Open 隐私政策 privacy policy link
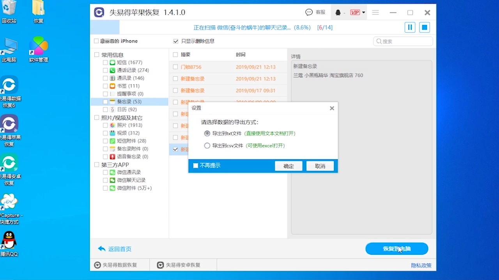This screenshot has width=499, height=280. (x=421, y=265)
